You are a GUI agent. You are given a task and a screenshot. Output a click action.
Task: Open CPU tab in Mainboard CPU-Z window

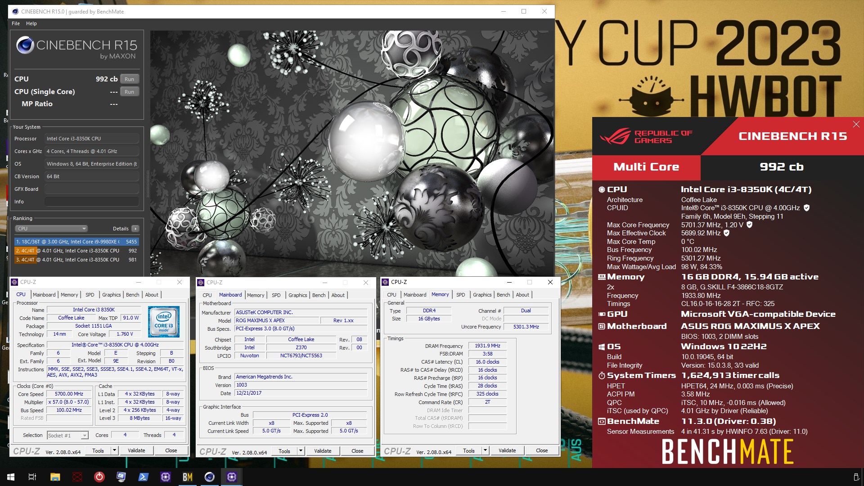point(207,295)
